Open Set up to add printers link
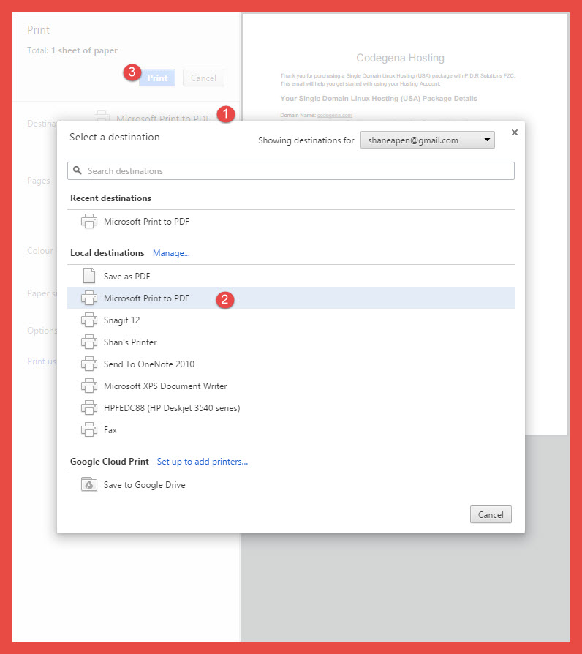Viewport: 582px width, 654px height. pos(203,462)
